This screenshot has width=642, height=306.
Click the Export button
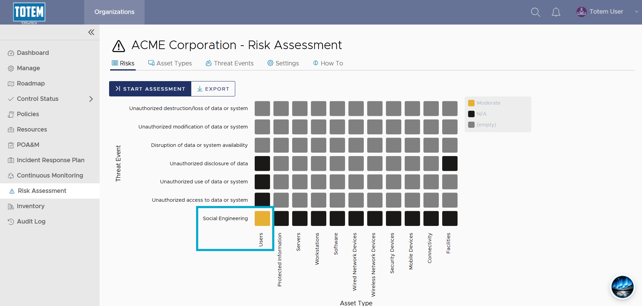pos(213,89)
